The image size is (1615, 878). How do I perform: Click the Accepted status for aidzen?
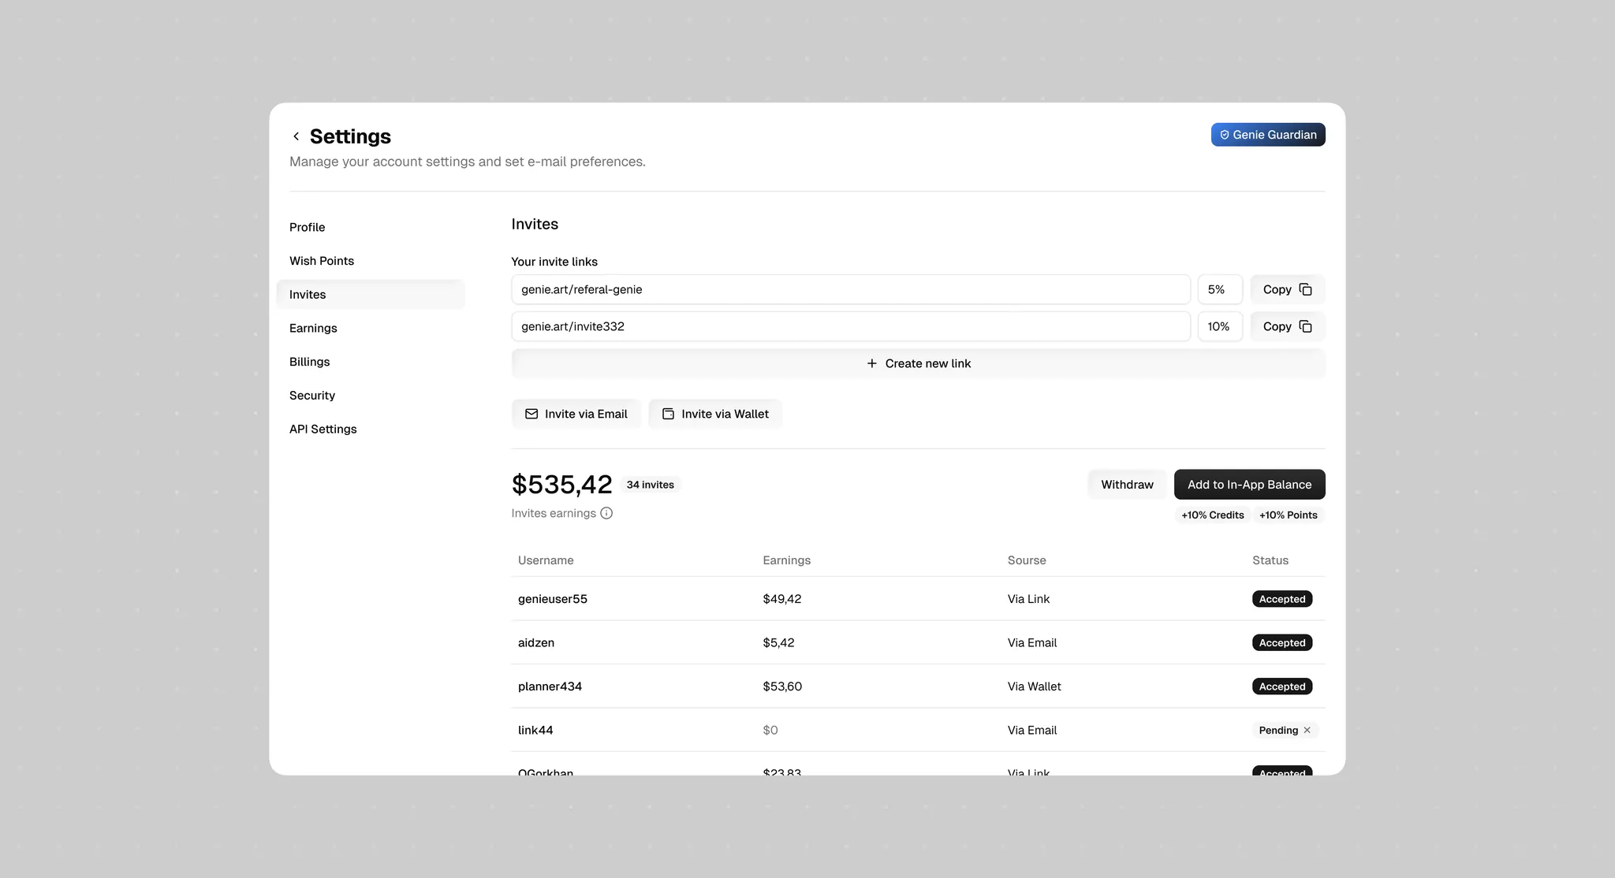pos(1282,643)
